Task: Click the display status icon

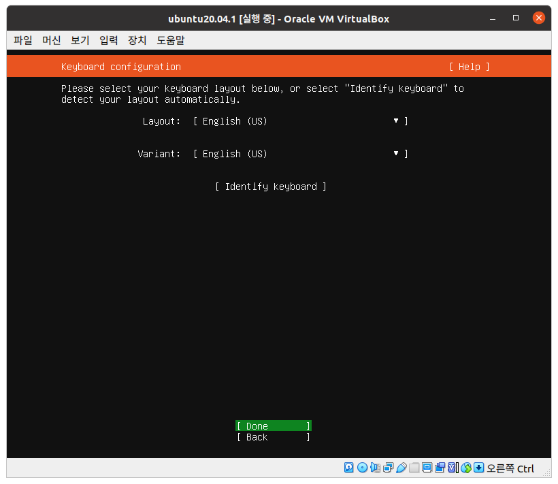Action: point(427,467)
